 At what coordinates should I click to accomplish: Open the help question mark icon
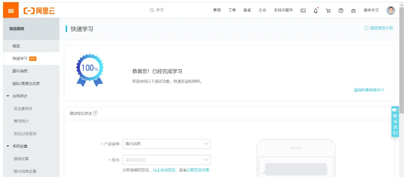(341, 10)
